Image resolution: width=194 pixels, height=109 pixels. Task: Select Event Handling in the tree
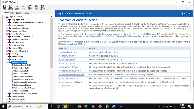pyautogui.click(x=17, y=57)
